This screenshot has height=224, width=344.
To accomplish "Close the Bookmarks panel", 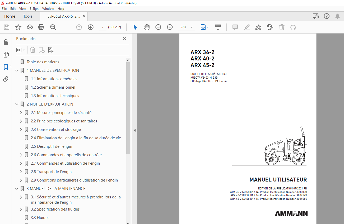I will (x=125, y=39).
